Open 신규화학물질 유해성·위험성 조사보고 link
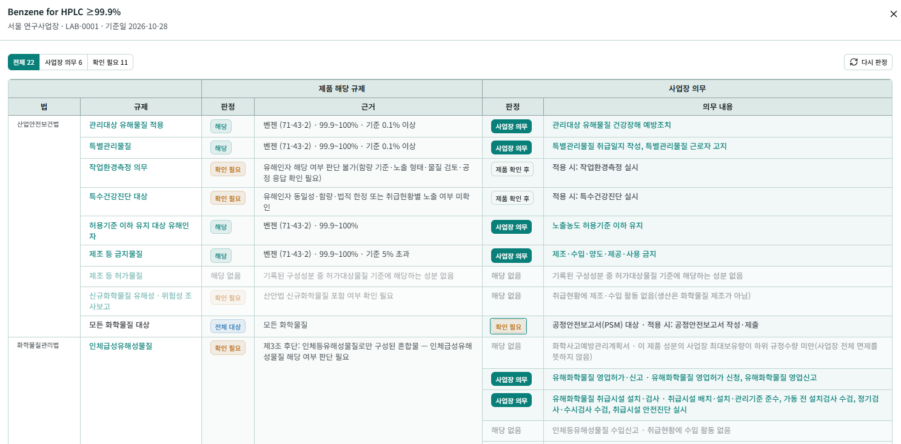Viewport: 901px width, 444px height. pos(141,301)
